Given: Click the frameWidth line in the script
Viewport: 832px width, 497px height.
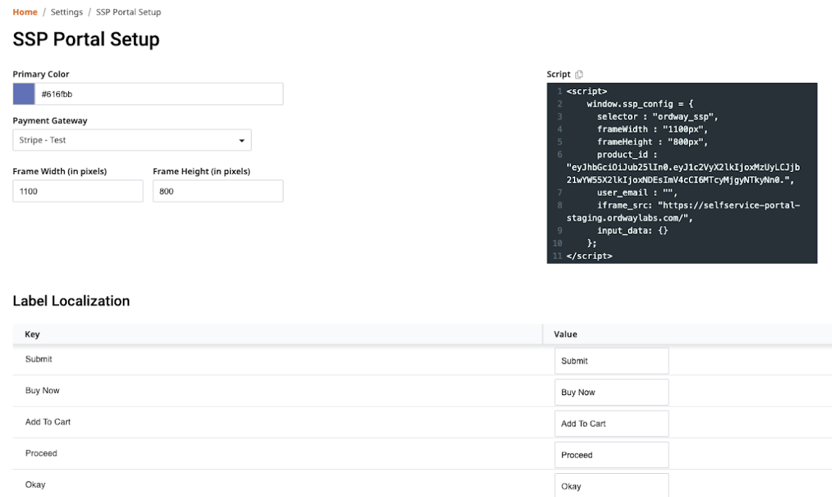Looking at the screenshot, I should pyautogui.click(x=652, y=129).
